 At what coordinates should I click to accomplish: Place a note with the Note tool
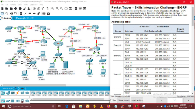point(21,13)
